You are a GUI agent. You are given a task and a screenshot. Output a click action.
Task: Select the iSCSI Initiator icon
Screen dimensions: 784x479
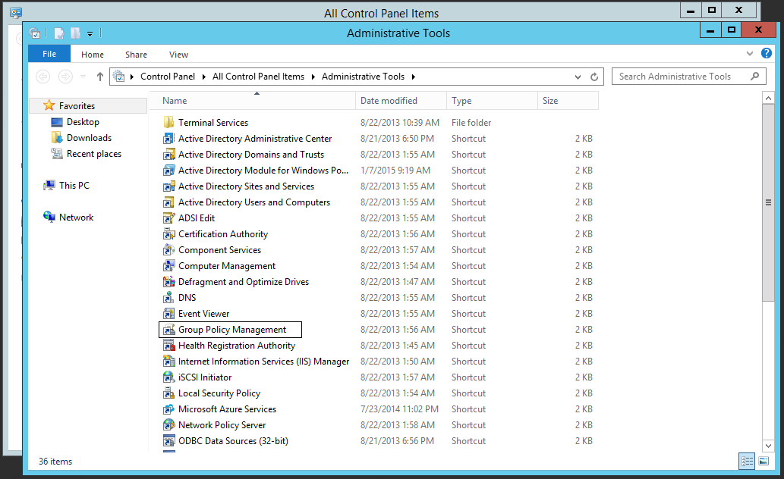169,377
